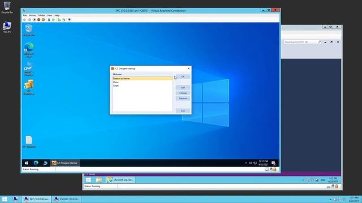
Task: Open the View menu
Action: point(50,15)
